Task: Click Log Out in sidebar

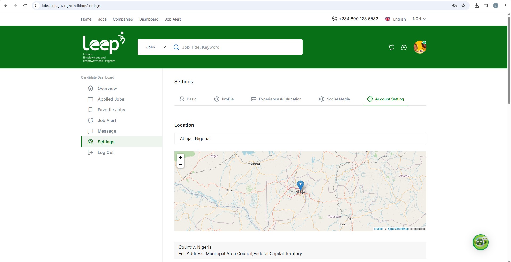Action: click(x=105, y=152)
